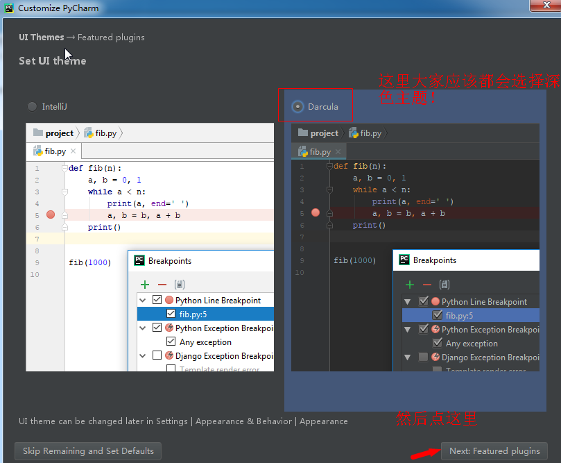Fold the while loop marker in Darcula preview
The width and height of the screenshot is (561, 463).
point(329,190)
